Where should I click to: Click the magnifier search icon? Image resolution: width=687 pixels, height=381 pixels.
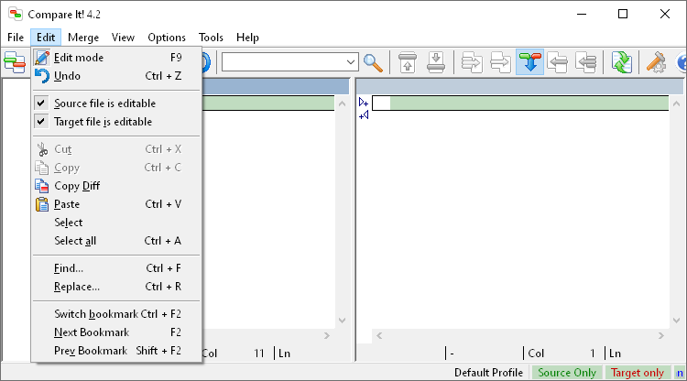click(x=374, y=62)
